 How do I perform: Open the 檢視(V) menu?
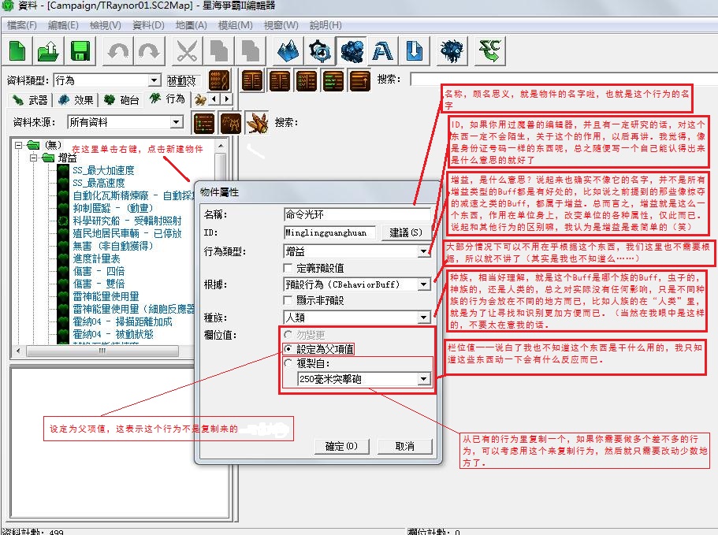106,25
